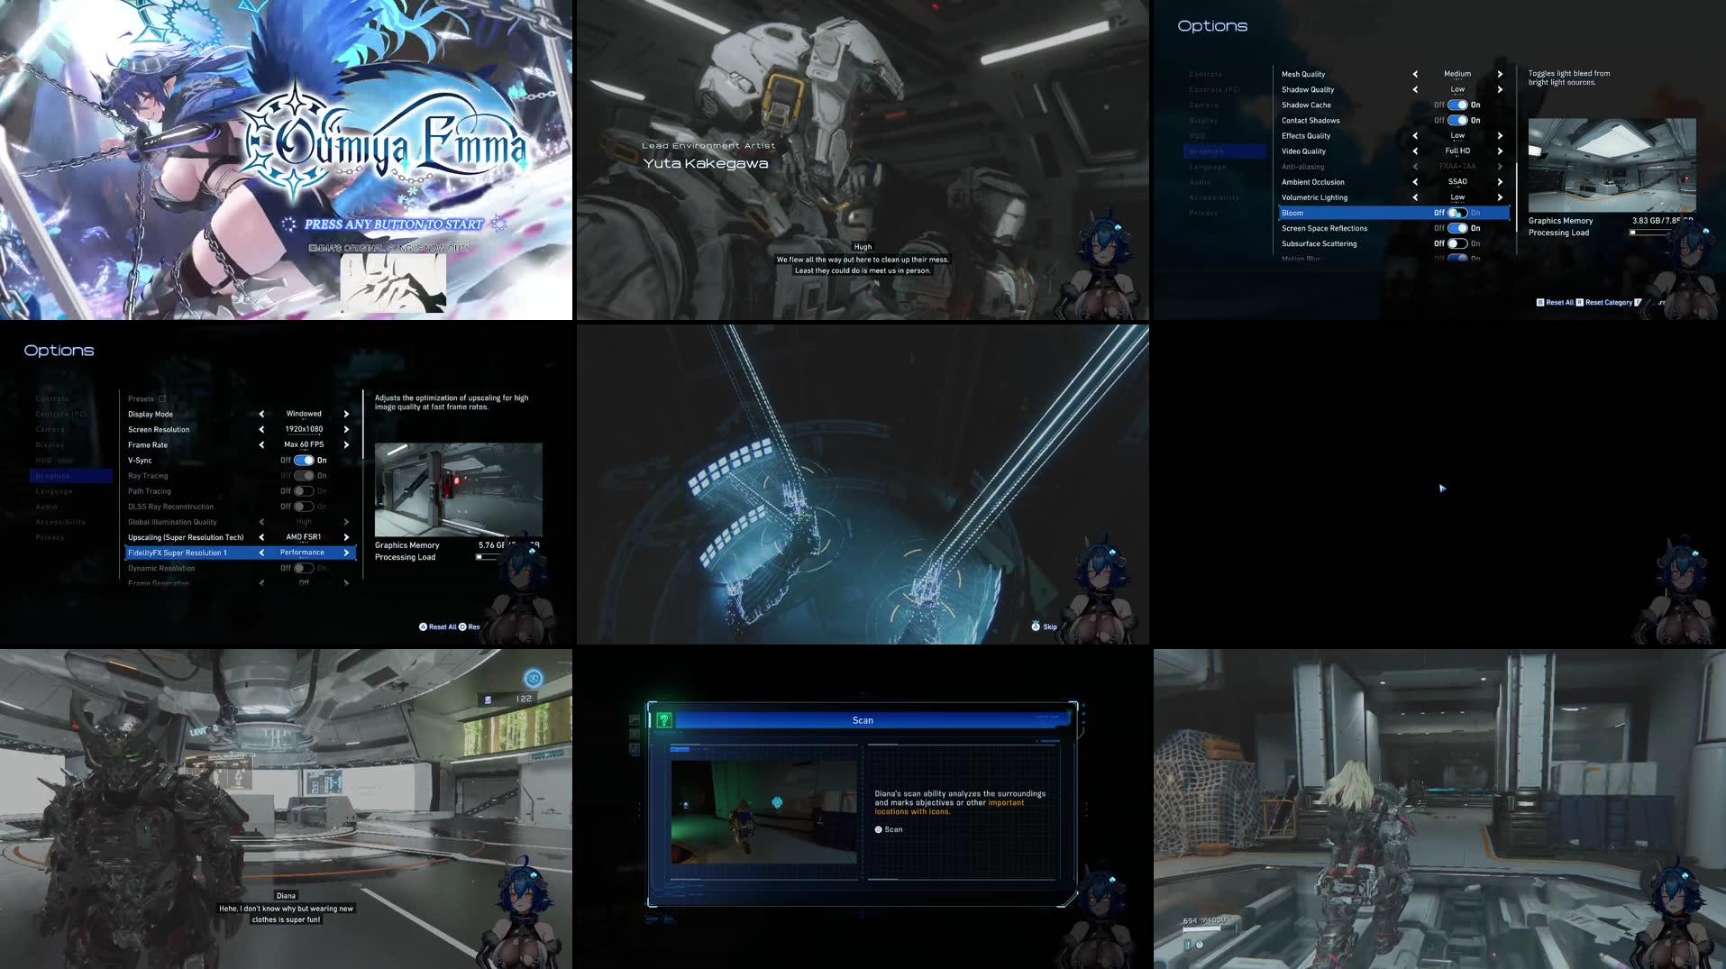Viewport: 1726px width, 969px height.
Task: Click right arrow for FidelityFX Super Resolution Performance
Action: tap(346, 553)
